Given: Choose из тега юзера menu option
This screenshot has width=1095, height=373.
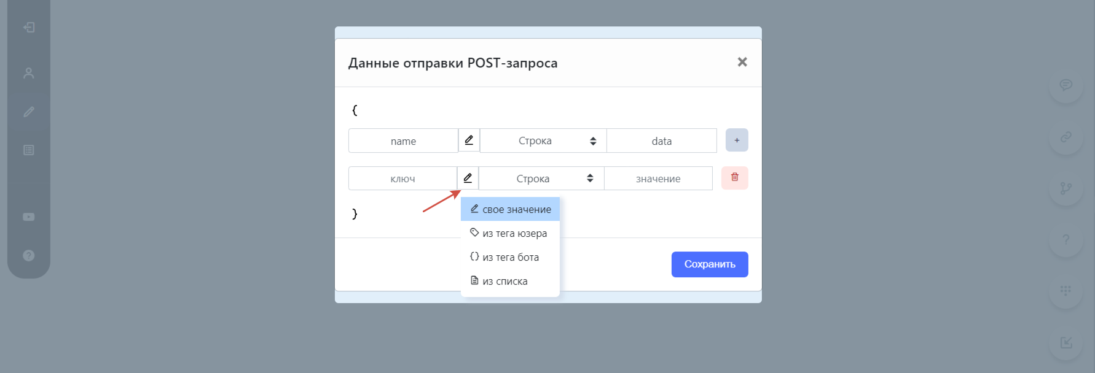Looking at the screenshot, I should click(x=510, y=233).
